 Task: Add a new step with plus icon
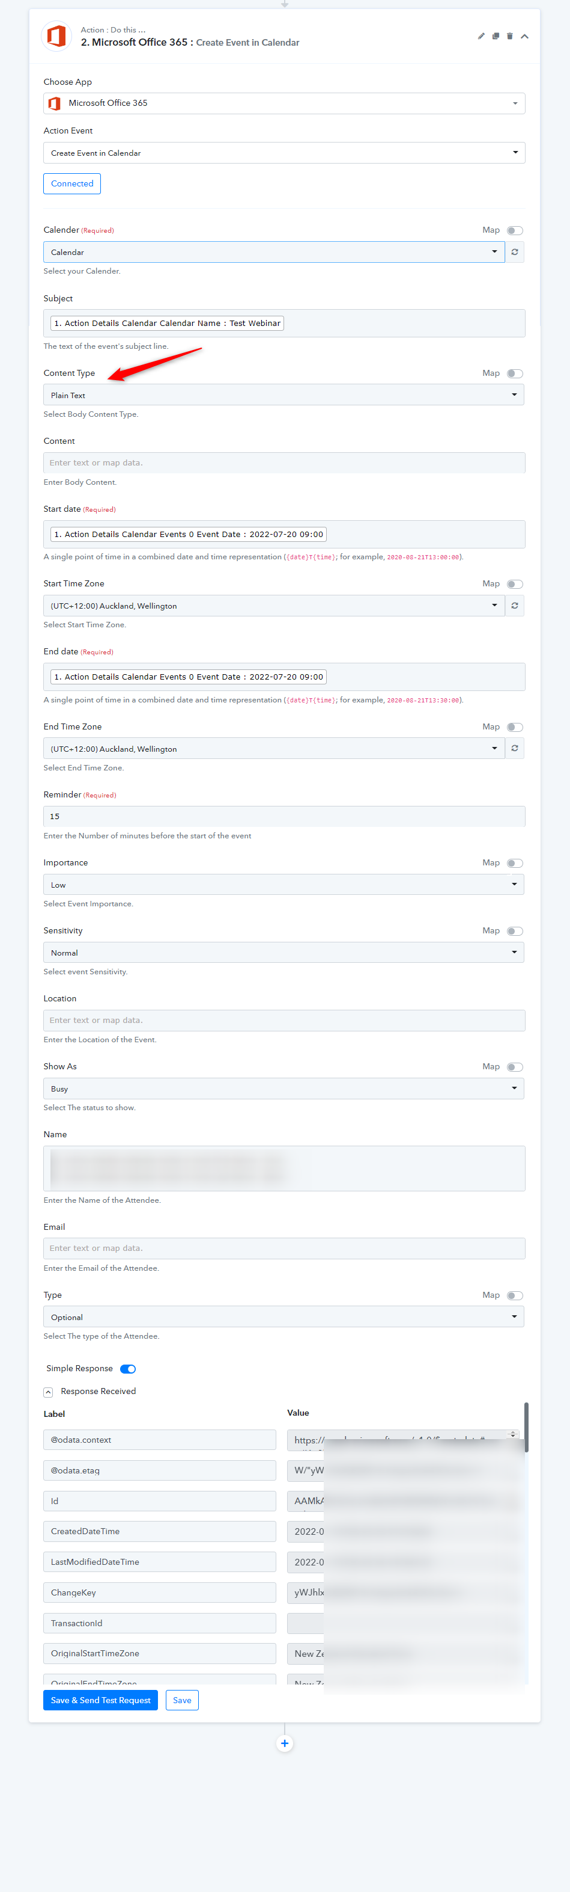pyautogui.click(x=285, y=1743)
